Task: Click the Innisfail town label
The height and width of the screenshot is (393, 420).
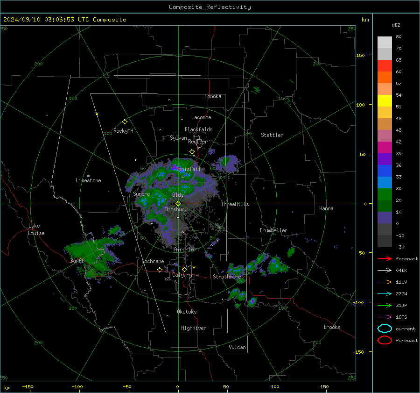Action: [x=189, y=169]
